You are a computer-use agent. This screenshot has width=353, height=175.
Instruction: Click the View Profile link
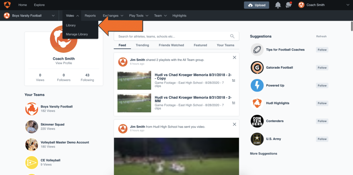click(x=64, y=63)
